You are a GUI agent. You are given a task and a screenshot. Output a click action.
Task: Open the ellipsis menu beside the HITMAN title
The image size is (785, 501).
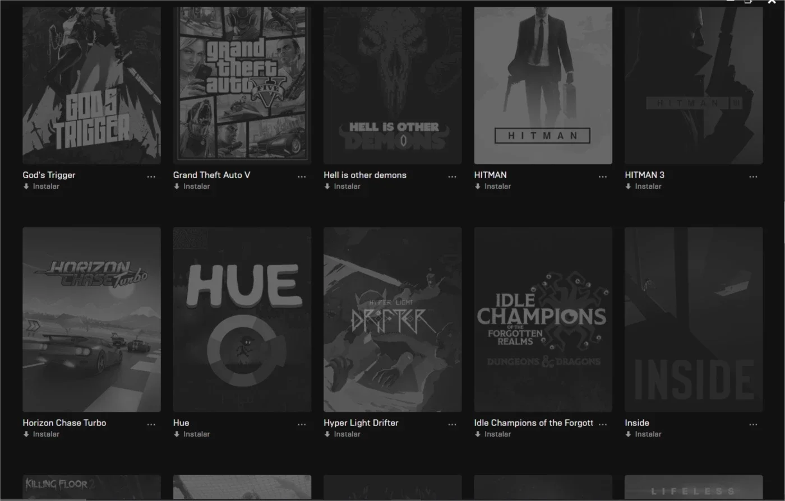click(603, 177)
